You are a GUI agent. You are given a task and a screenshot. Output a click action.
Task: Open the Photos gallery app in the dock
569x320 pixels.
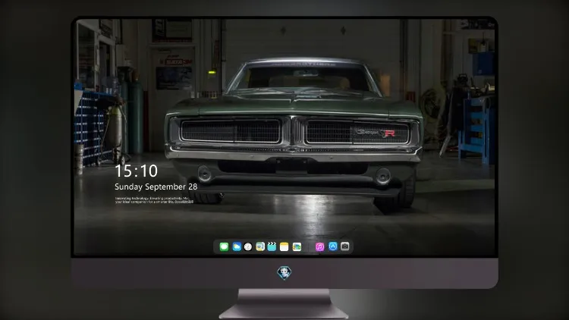297,247
